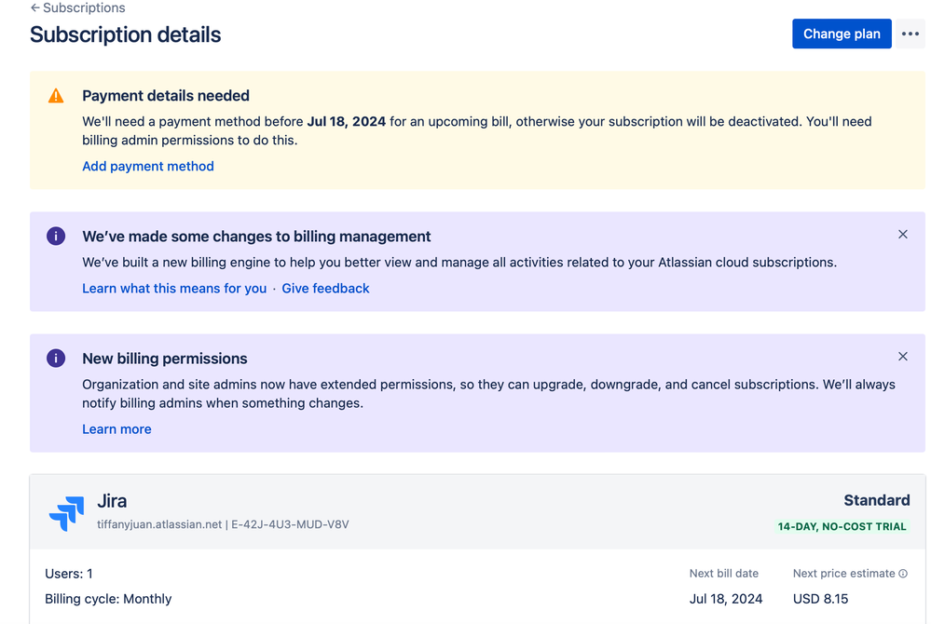931x624 pixels.
Task: Click the Standard plan label
Action: 876,501
